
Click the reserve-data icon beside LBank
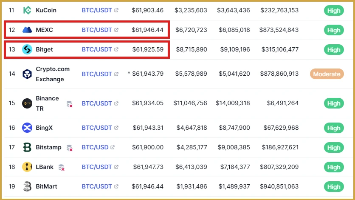61,168
